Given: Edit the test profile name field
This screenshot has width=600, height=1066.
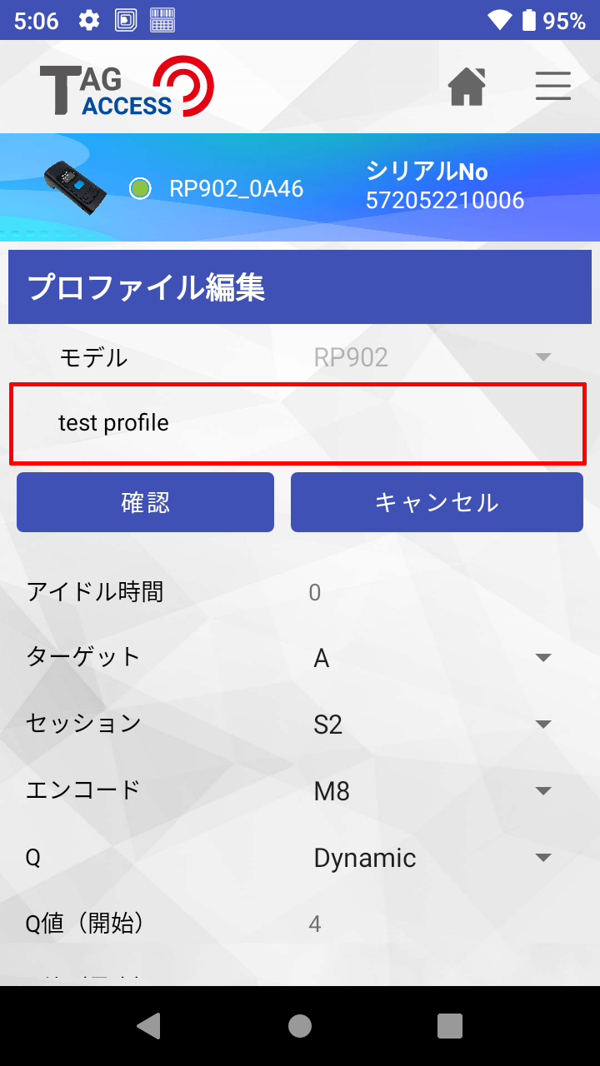Looking at the screenshot, I should tap(298, 424).
